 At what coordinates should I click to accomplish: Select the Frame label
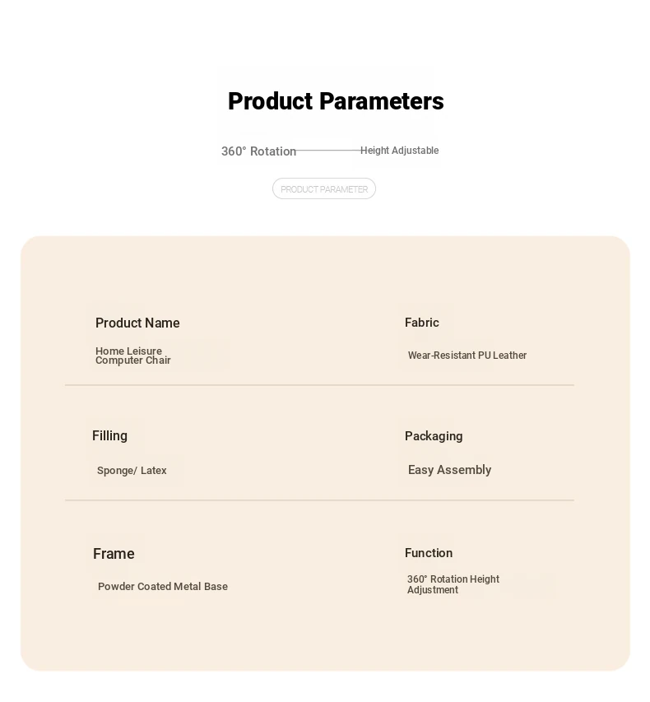114,554
